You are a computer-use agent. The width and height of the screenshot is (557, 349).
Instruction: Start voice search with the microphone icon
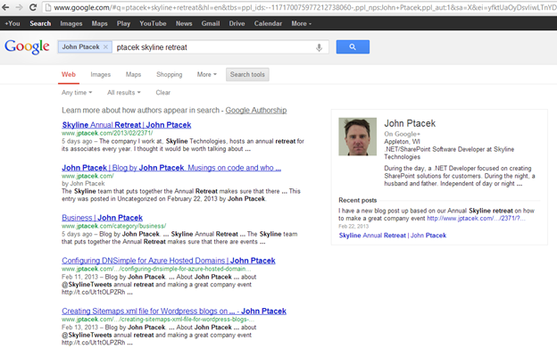click(x=319, y=47)
